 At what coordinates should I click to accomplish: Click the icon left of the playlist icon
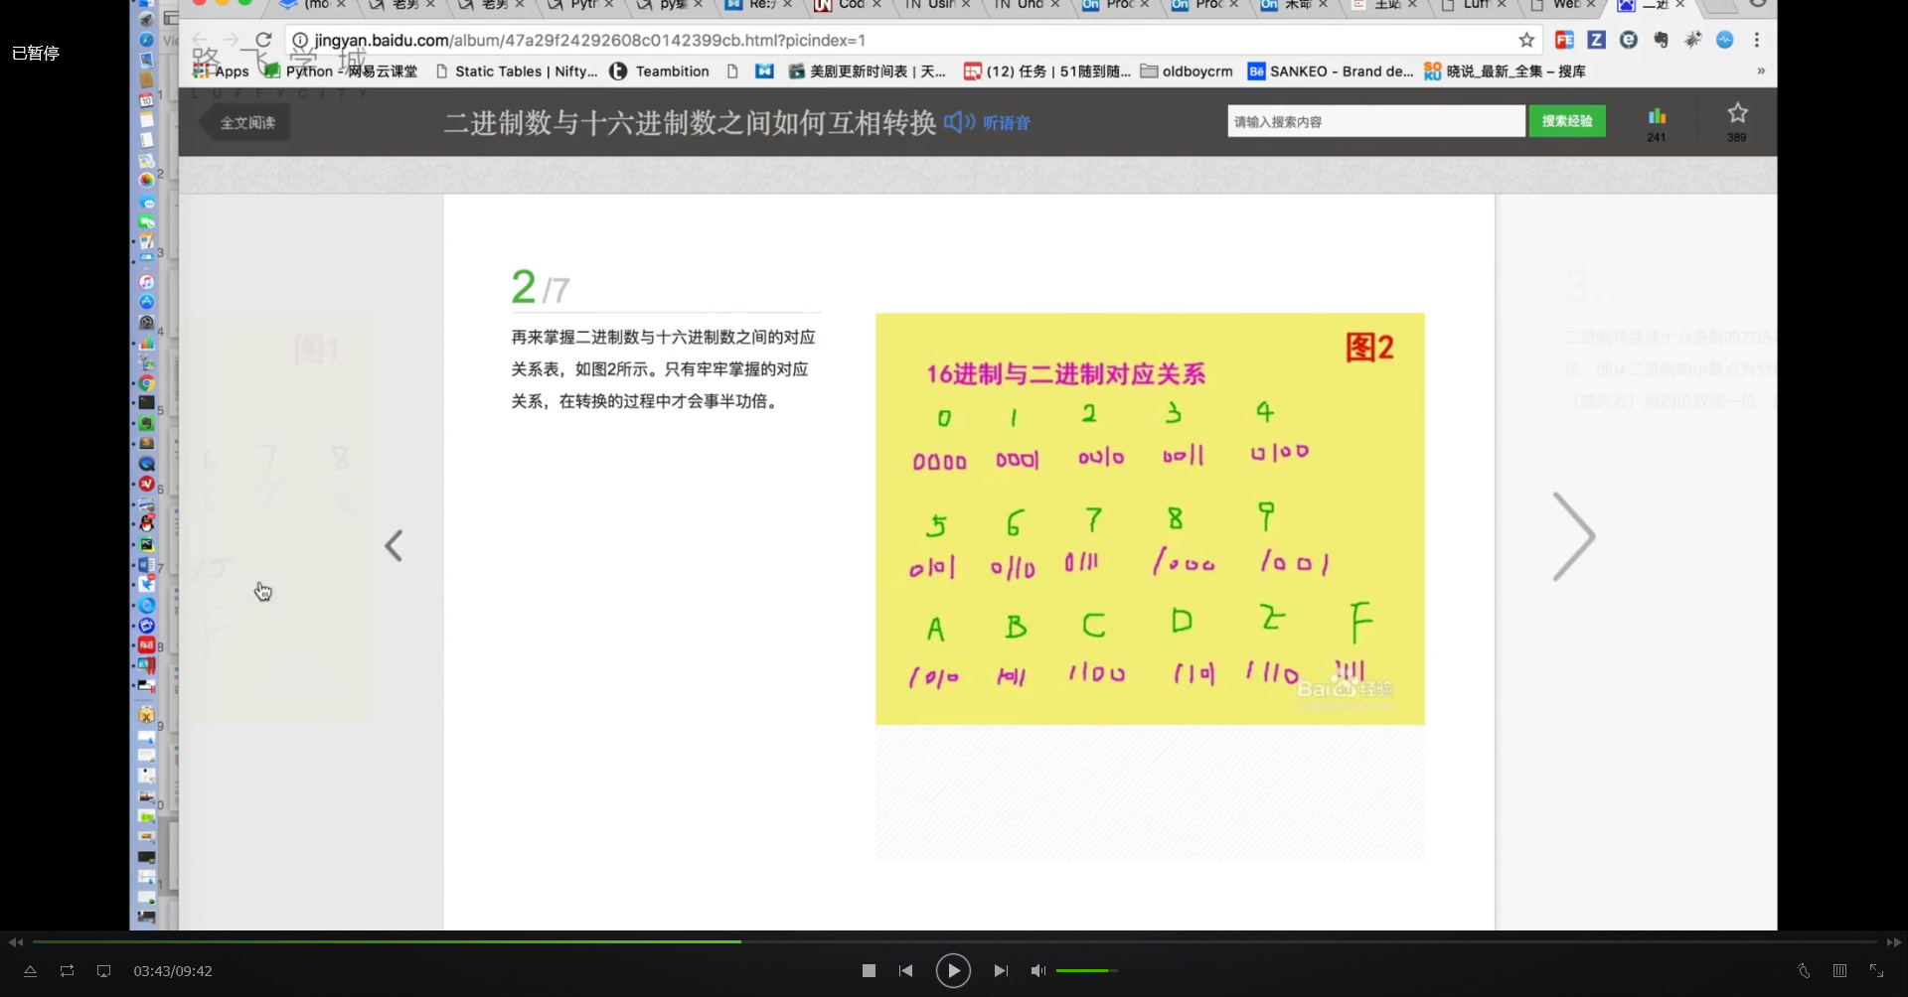pos(1804,971)
